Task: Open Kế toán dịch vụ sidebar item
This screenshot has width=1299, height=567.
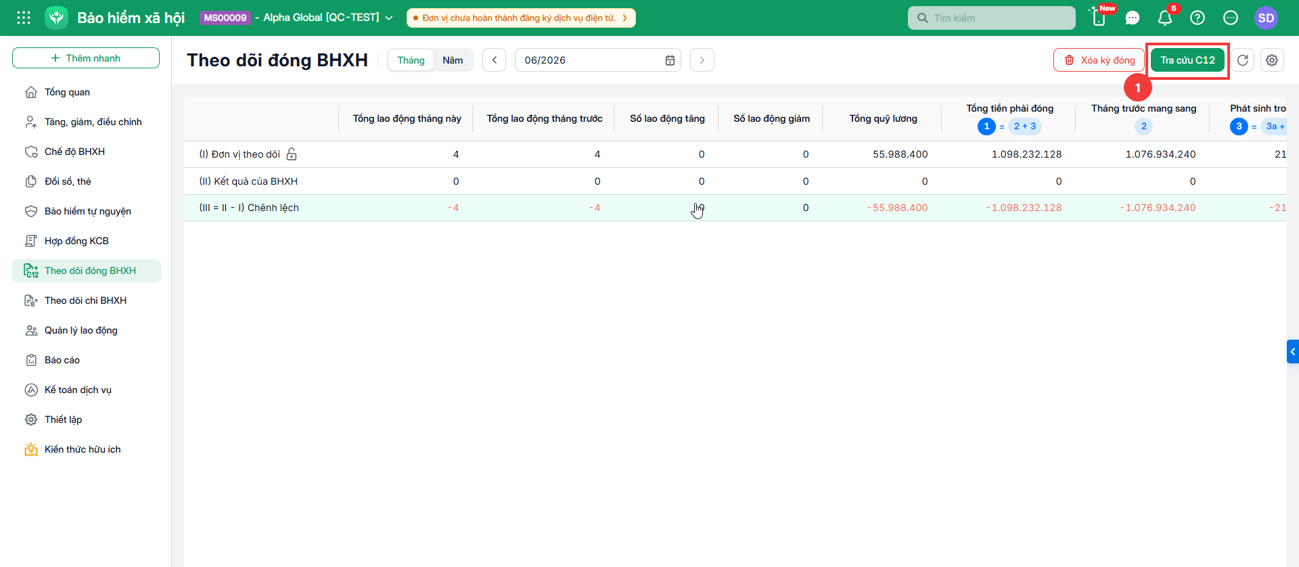Action: coord(87,390)
